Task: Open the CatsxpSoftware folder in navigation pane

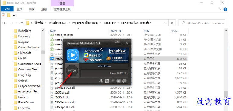Action: click(x=29, y=47)
